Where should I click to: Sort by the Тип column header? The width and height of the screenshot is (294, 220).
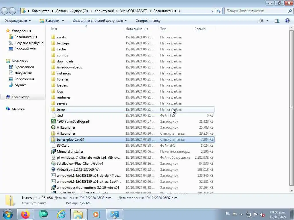pos(176,29)
